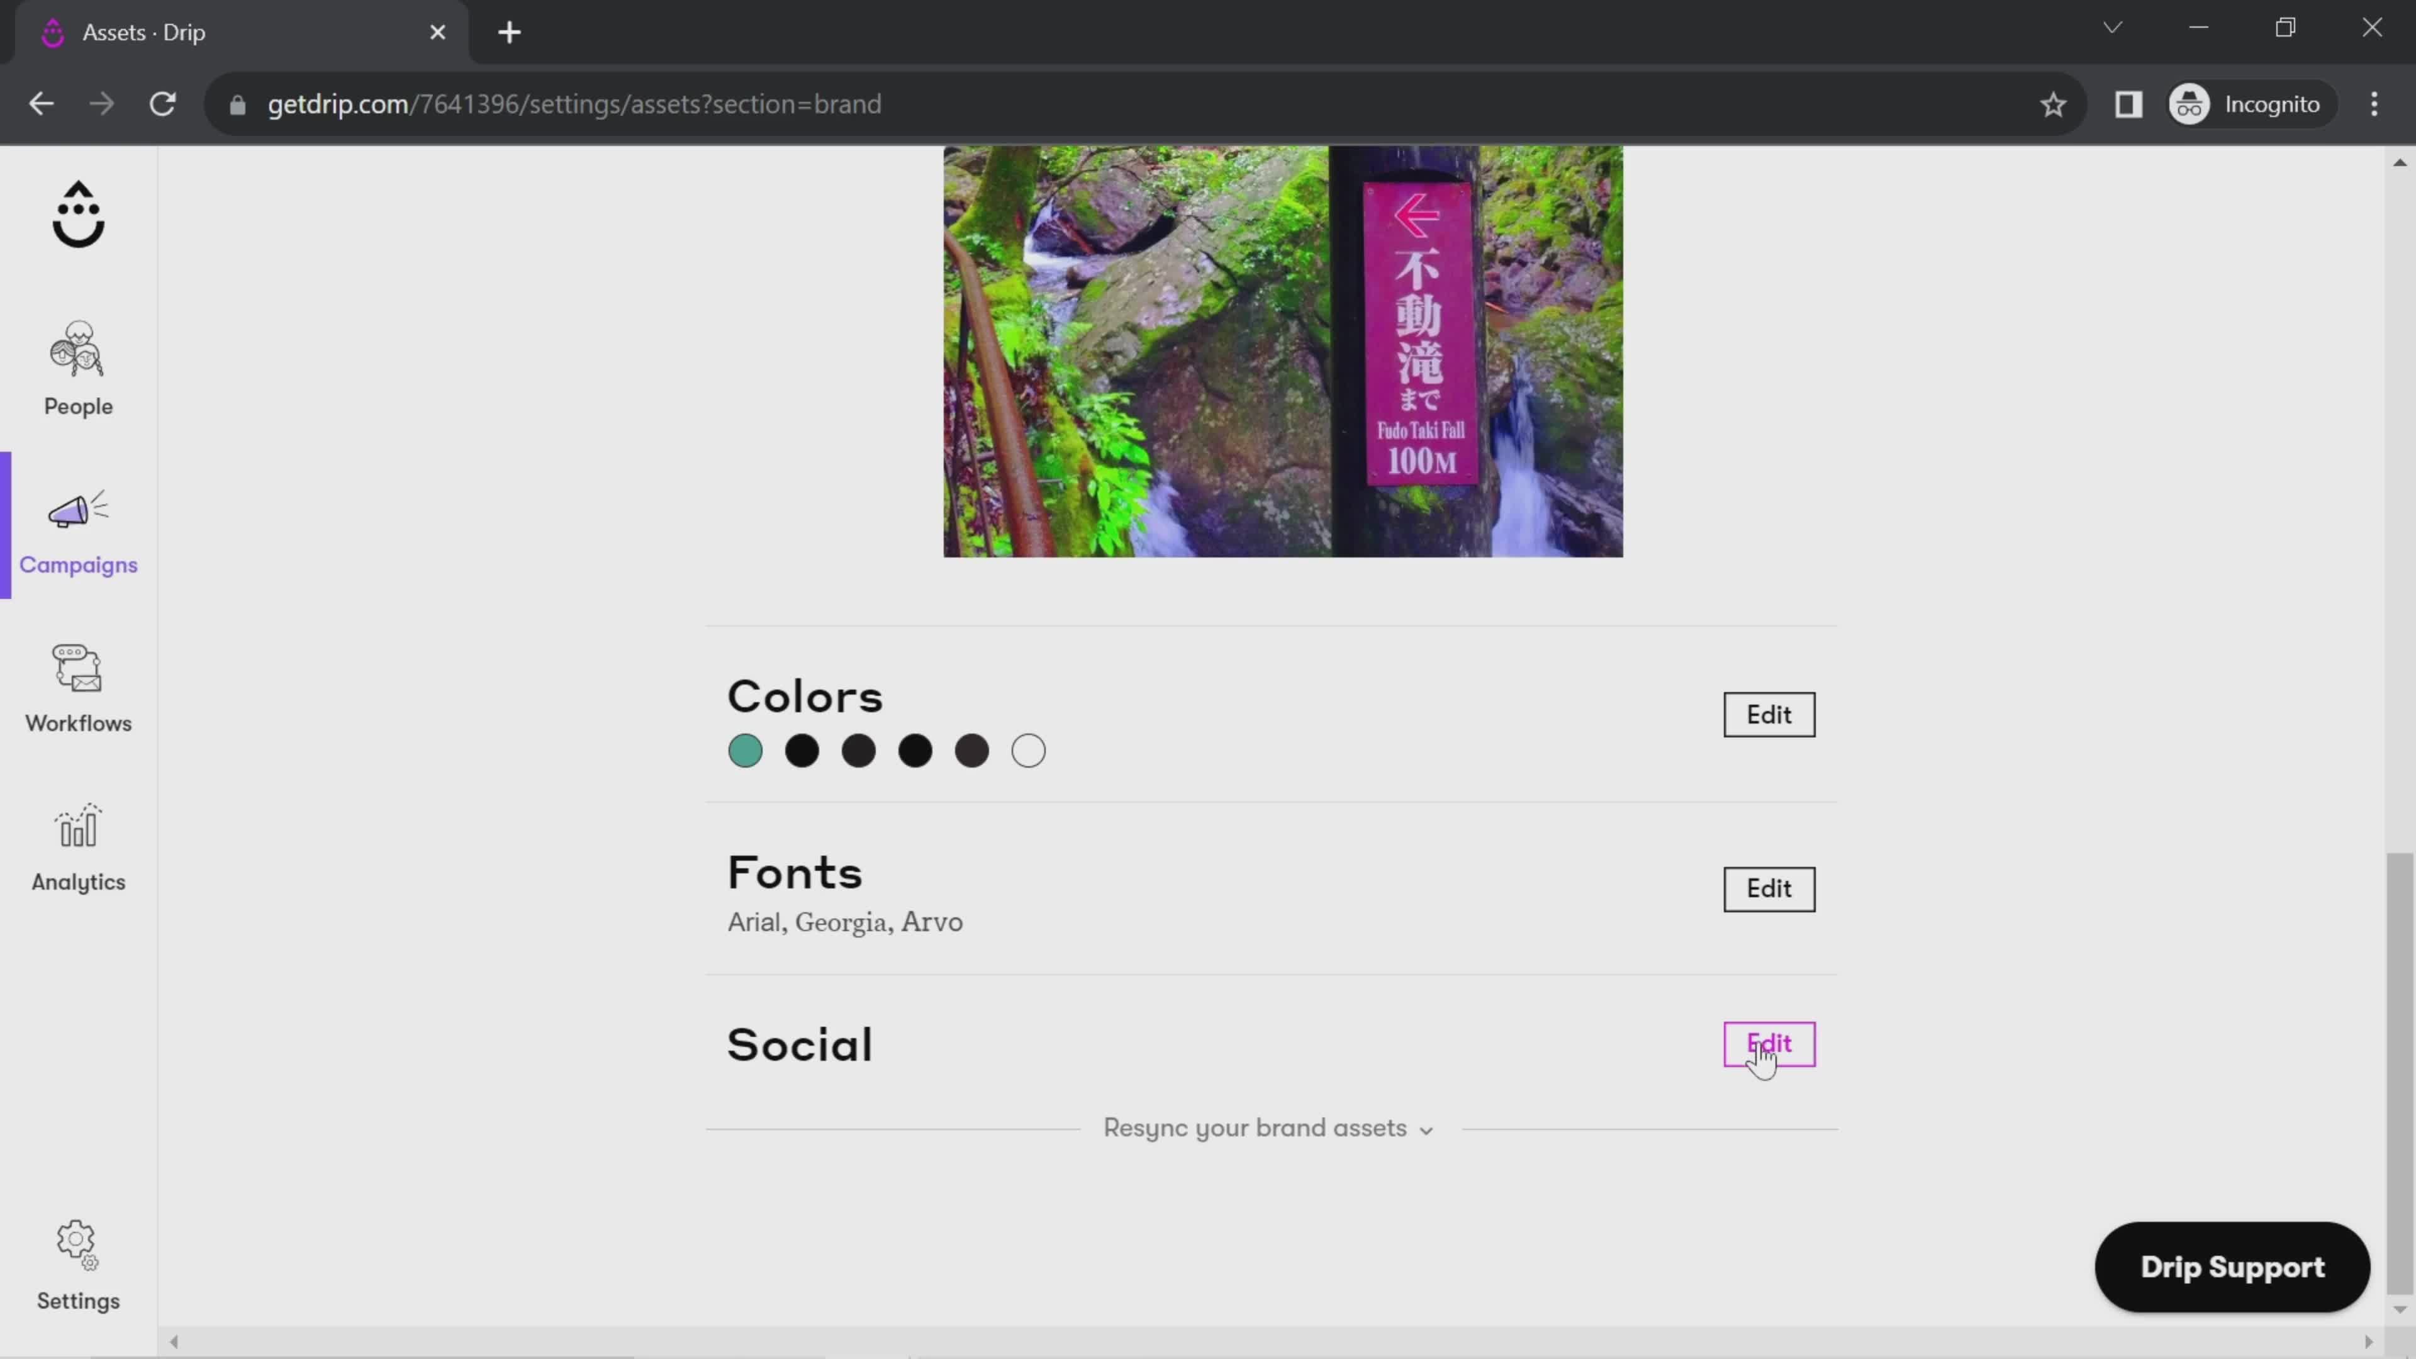
Task: Click the Fonts list text Arial, Georgia, Arvo
Action: (x=845, y=922)
